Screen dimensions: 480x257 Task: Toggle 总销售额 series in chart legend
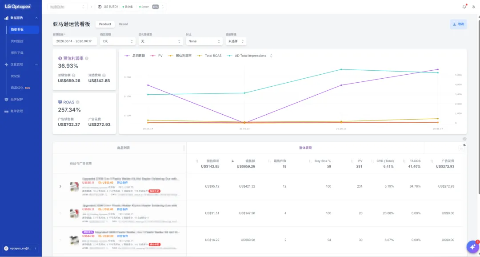135,56
